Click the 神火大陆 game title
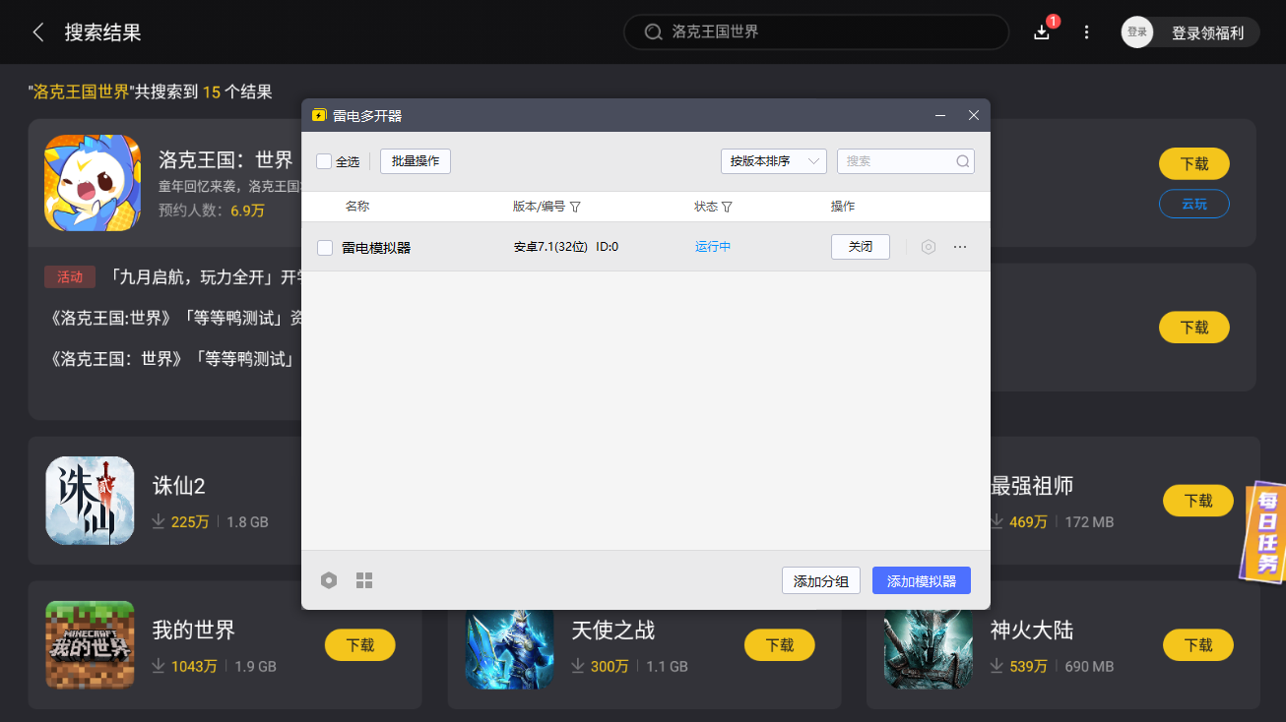Image resolution: width=1286 pixels, height=722 pixels. coord(1032,631)
